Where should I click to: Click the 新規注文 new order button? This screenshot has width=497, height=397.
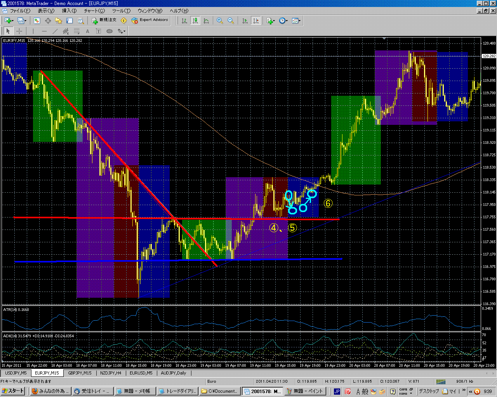click(x=104, y=20)
